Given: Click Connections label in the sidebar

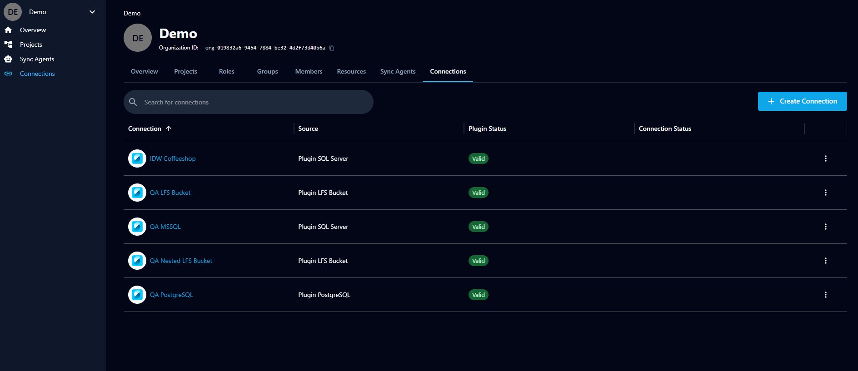Looking at the screenshot, I should coord(37,74).
